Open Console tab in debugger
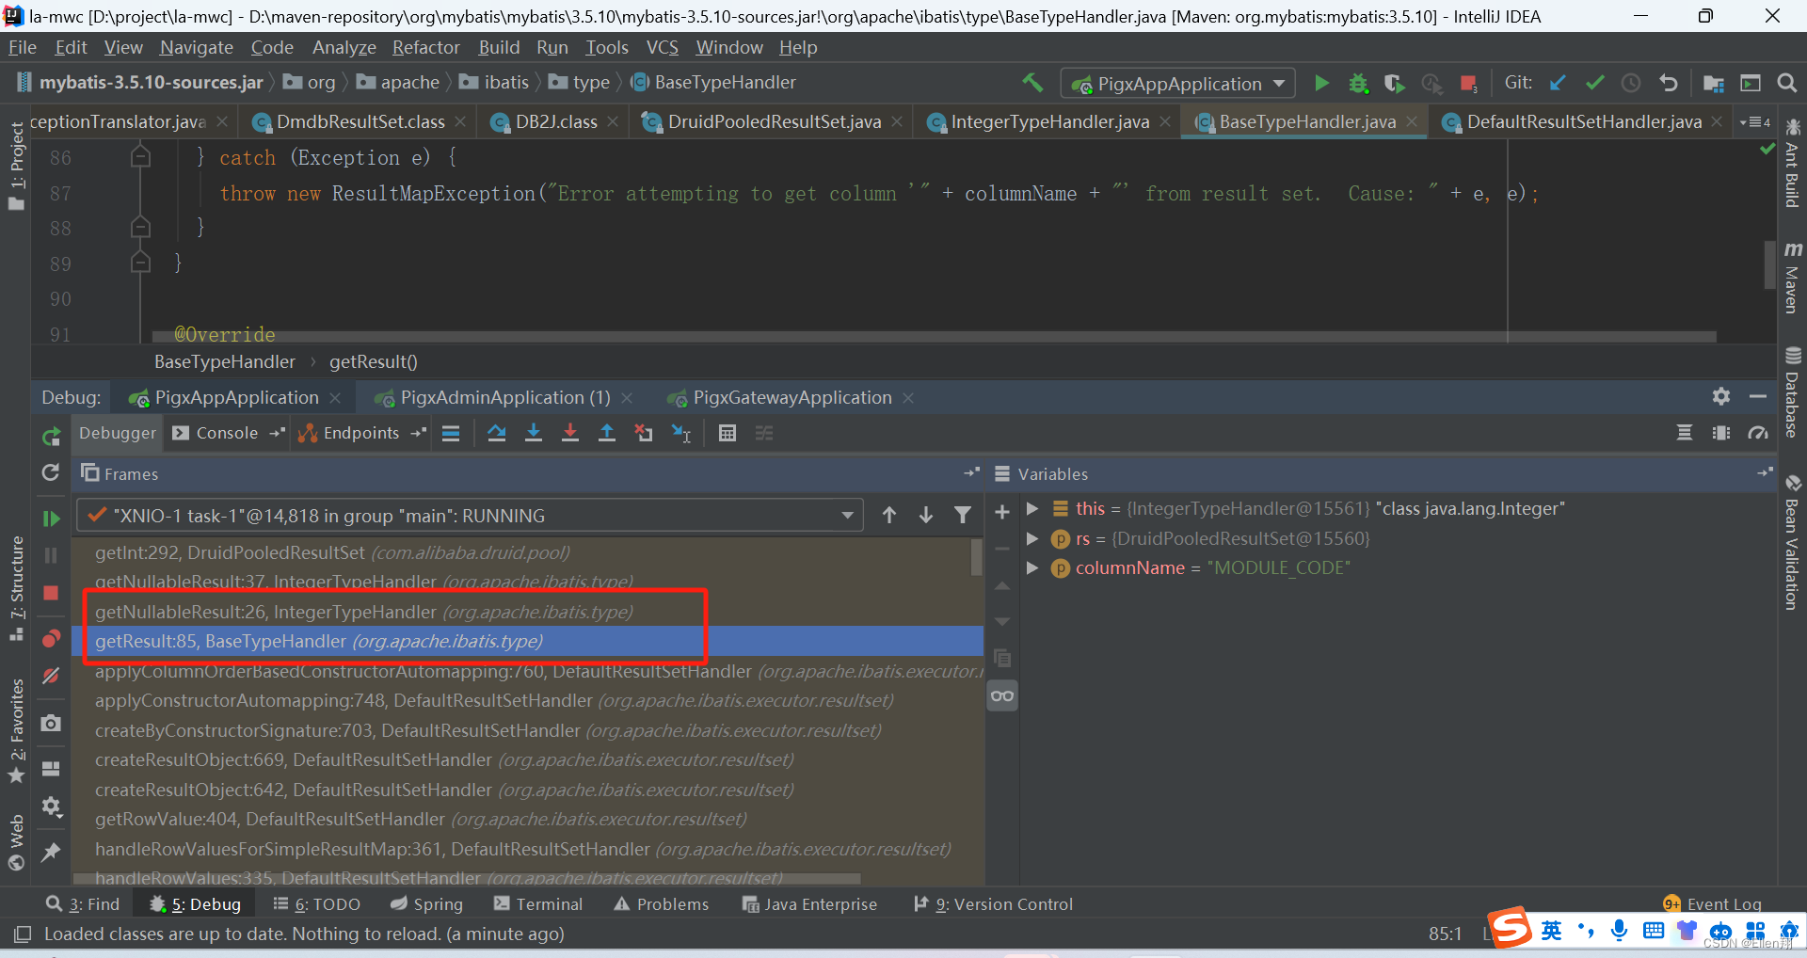1807x958 pixels. coord(226,433)
